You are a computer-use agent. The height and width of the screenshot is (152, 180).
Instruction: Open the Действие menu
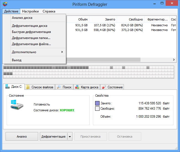coord(11,11)
